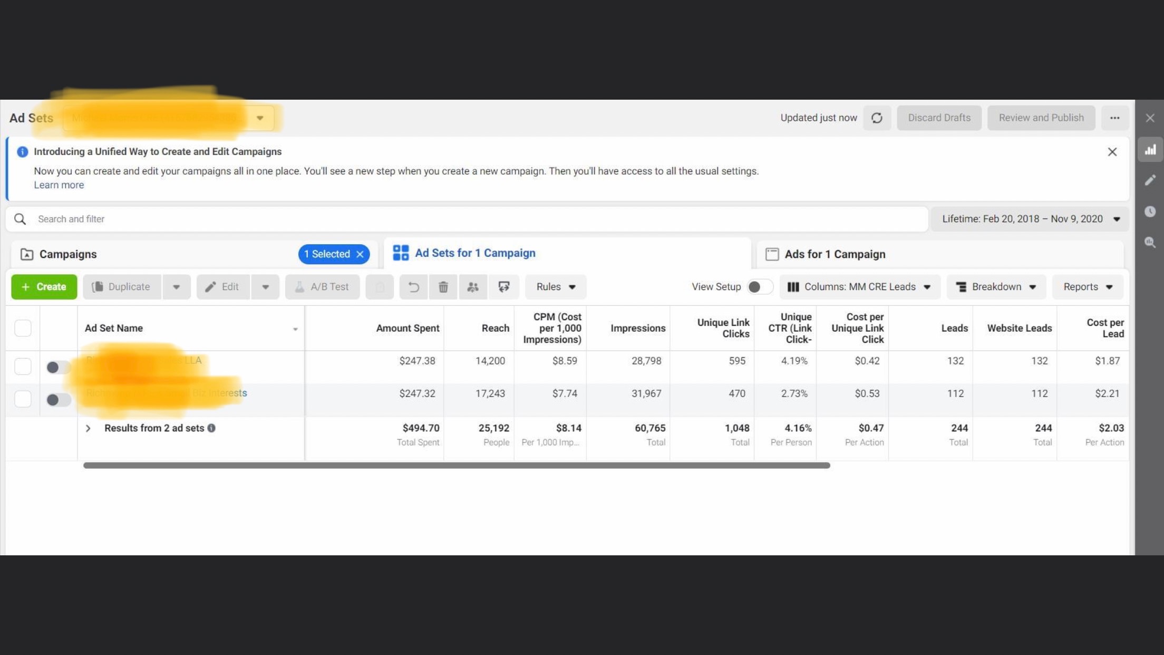Click the info icon in banner
This screenshot has height=655, width=1164.
22,152
